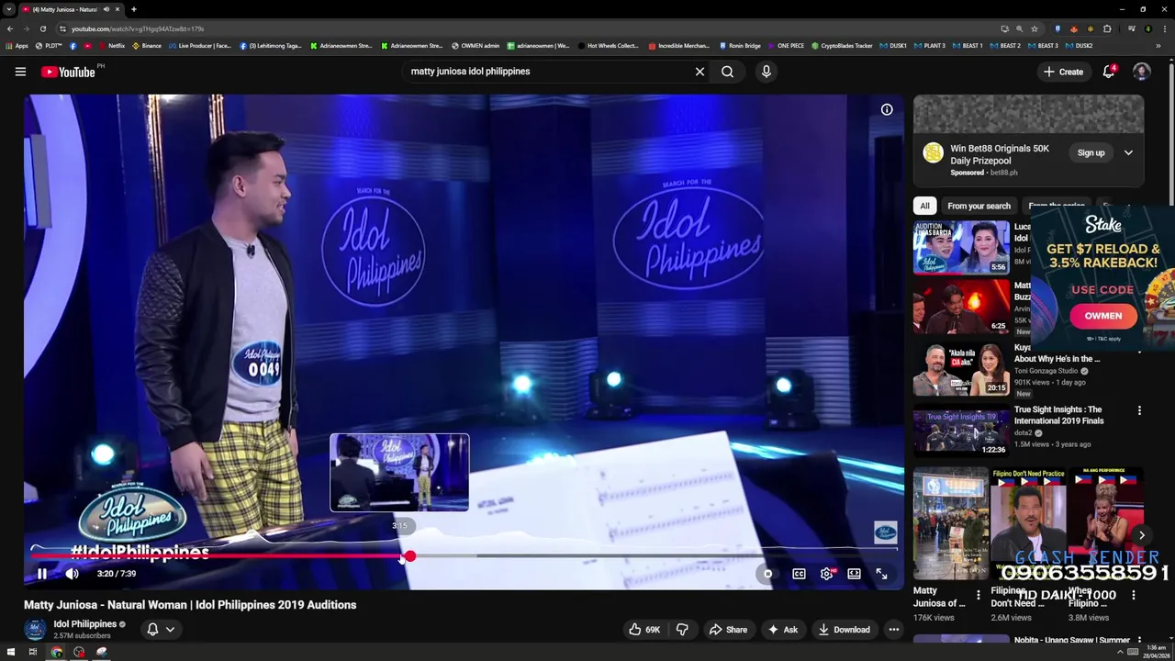Open the Windows Start menu
This screenshot has width=1175, height=661.
10,652
